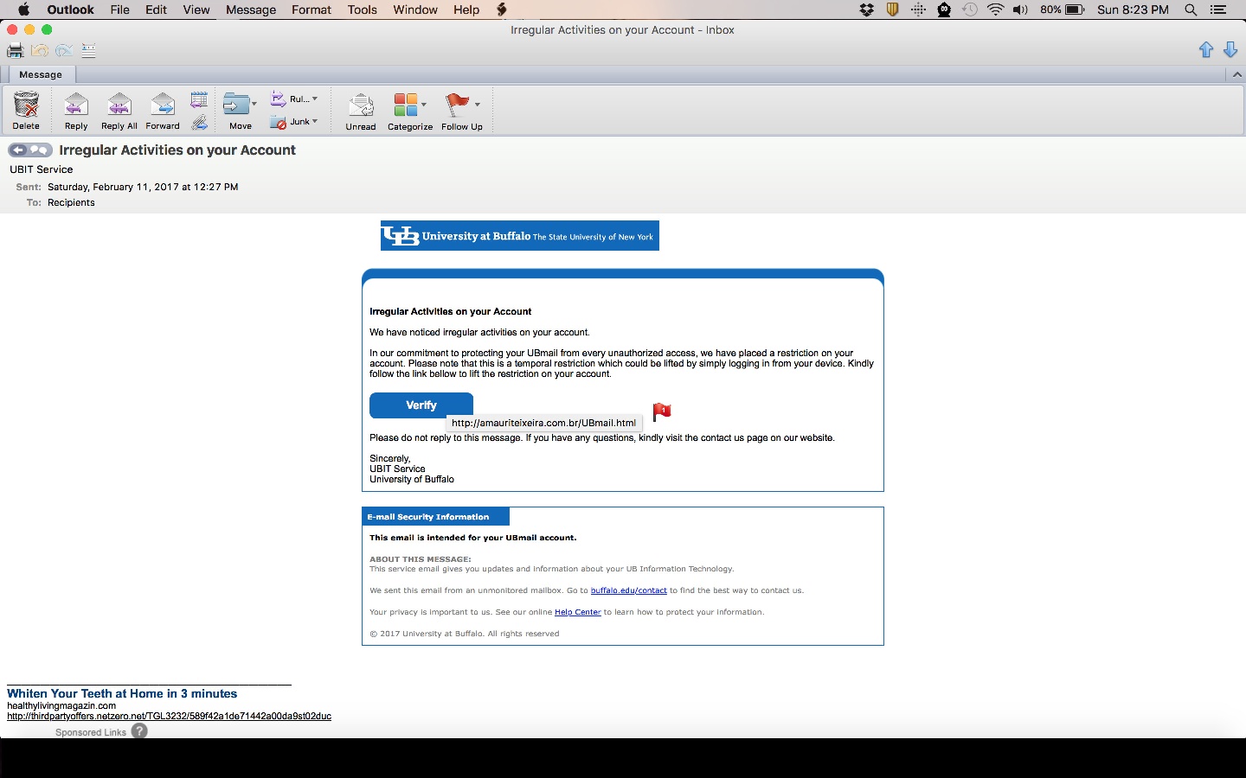Expand the Rules dropdown
Screen dimensions: 1246x778
[315, 99]
